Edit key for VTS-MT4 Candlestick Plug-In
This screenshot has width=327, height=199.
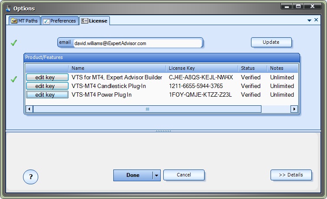(x=47, y=86)
